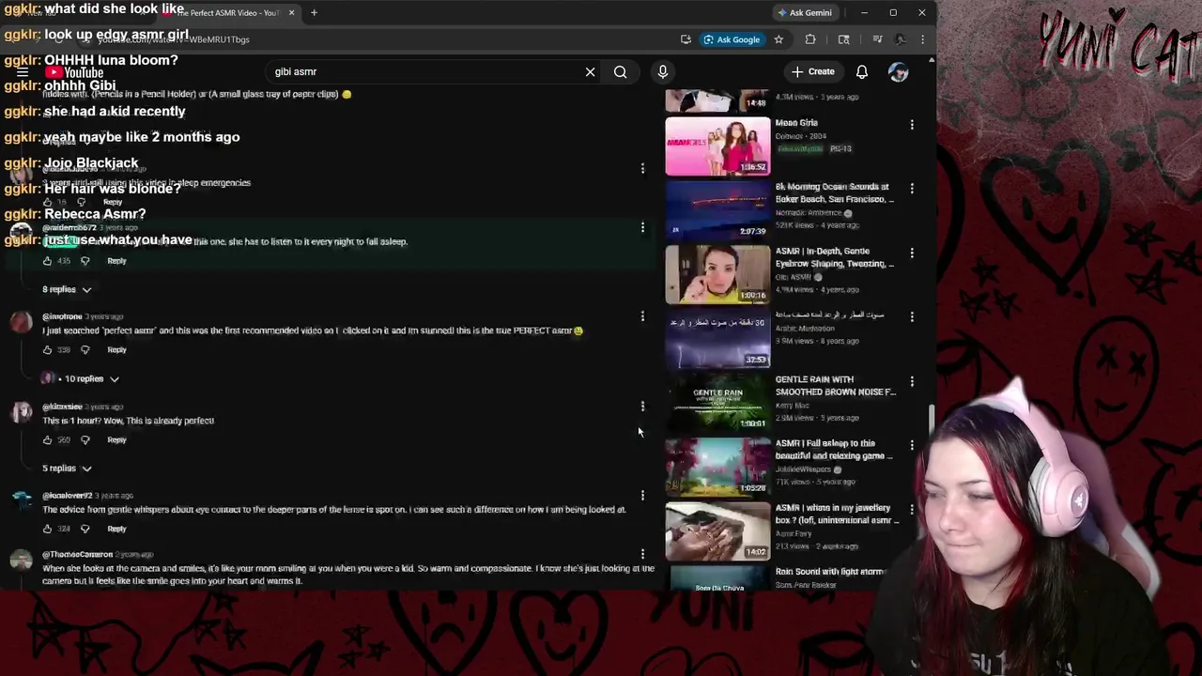Screen dimensions: 1202x676
Task: Open tab search icon in Chrome toolbar
Action: tap(843, 39)
